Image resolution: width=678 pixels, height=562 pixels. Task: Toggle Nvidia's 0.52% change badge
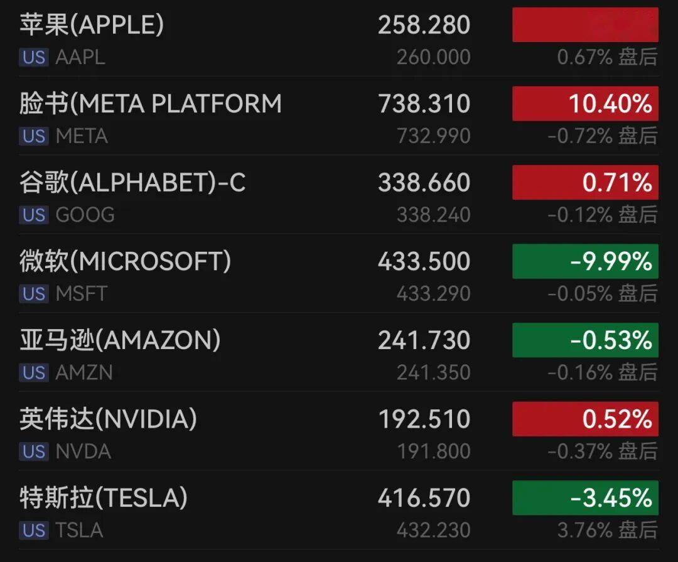585,419
